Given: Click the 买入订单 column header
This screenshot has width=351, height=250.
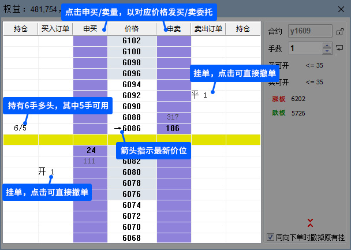Looking at the screenshot, I should pos(55,28).
